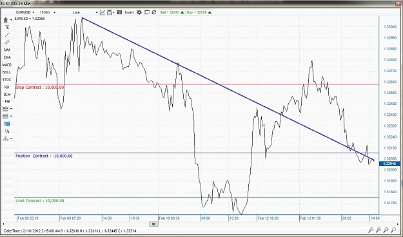The height and width of the screenshot is (237, 403).
Task: Toggle the Invert chart option
Action: 129,12
